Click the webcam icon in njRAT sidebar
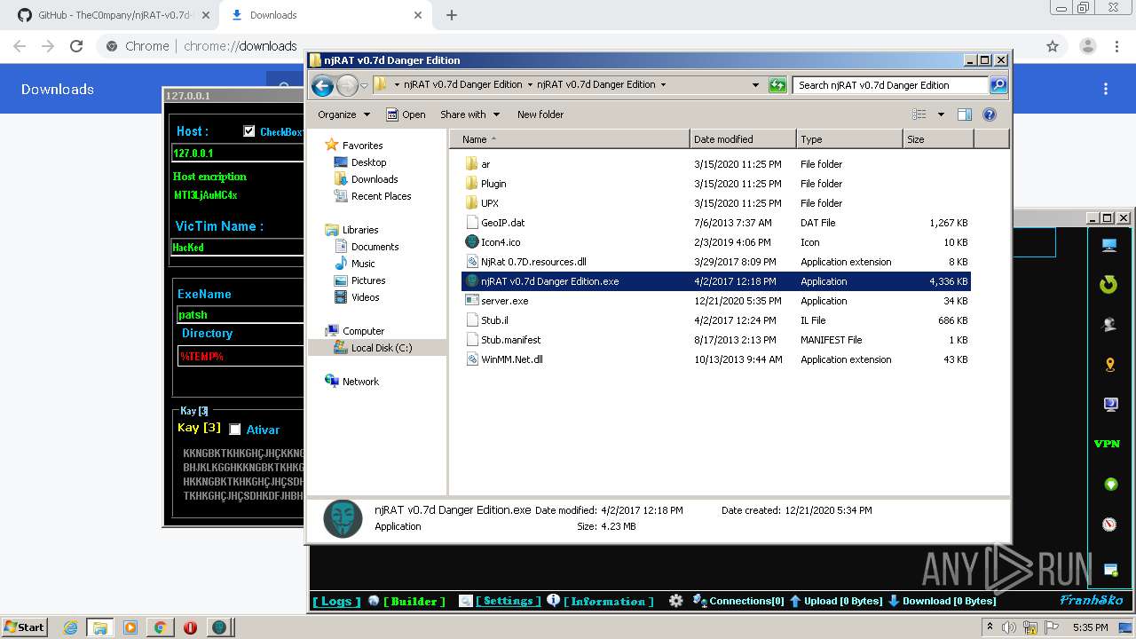 pos(1109,325)
